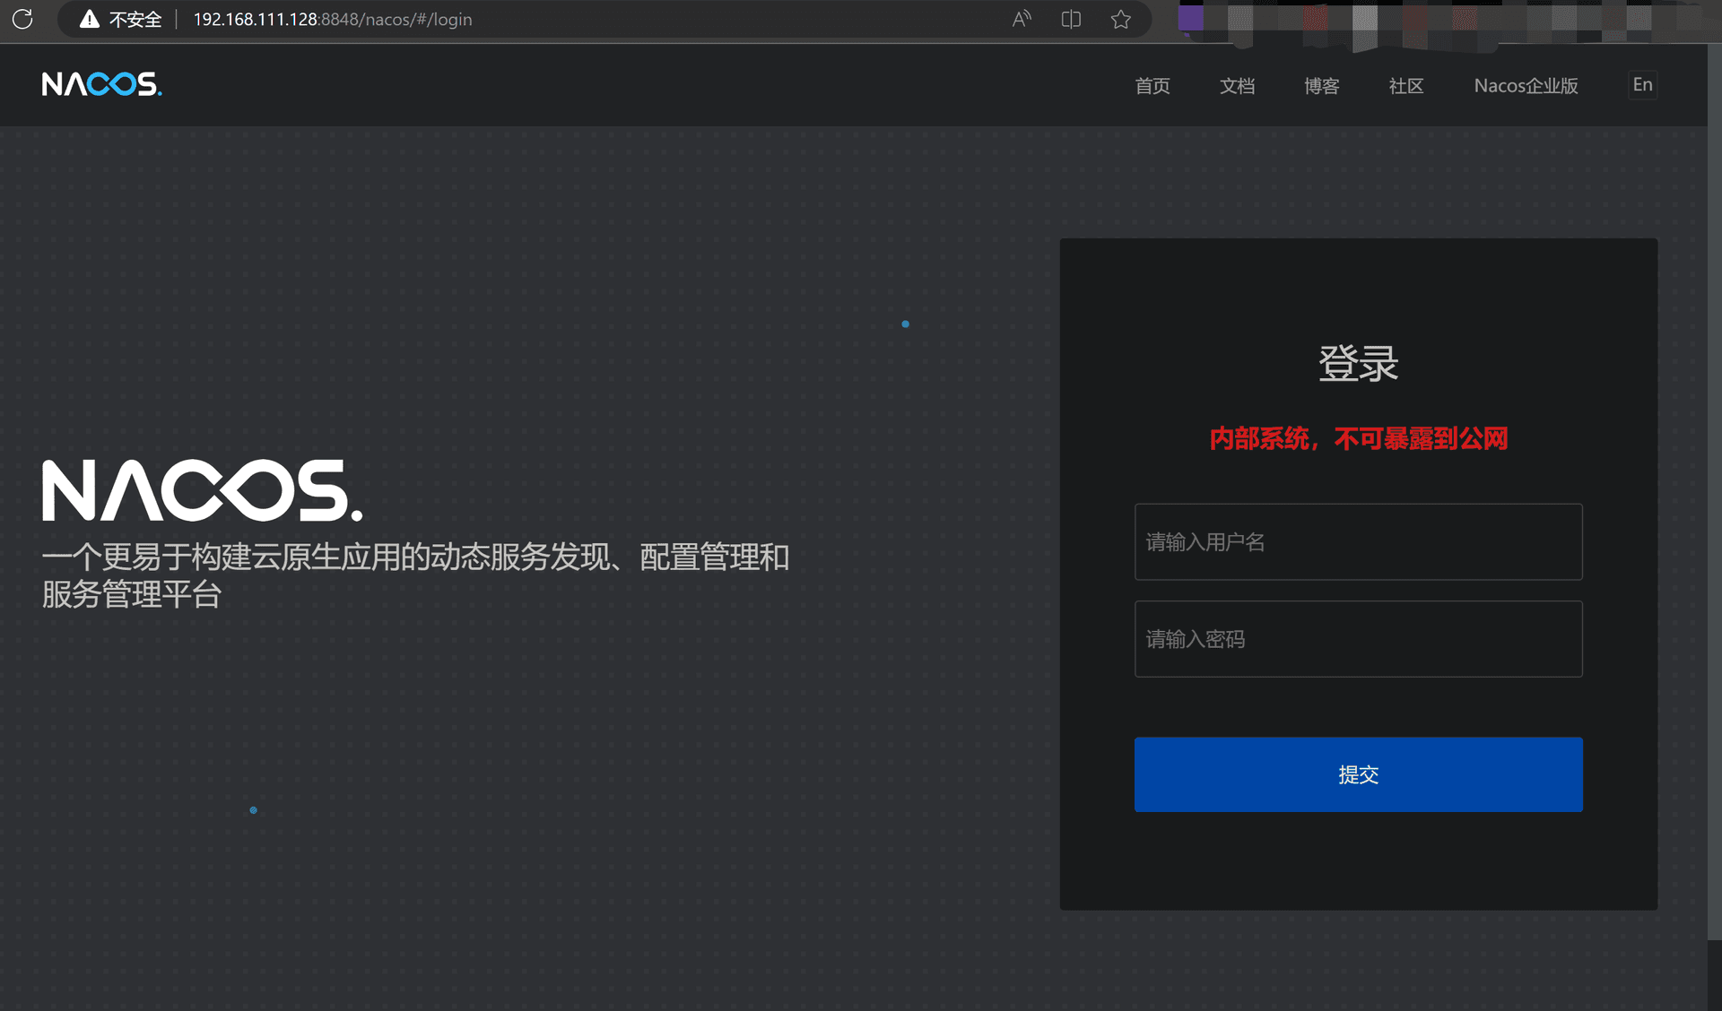Open the 首页 navigation item
This screenshot has height=1011, width=1722.
click(x=1152, y=86)
